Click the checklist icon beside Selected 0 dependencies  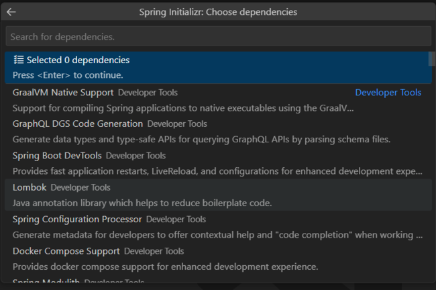[x=18, y=60]
